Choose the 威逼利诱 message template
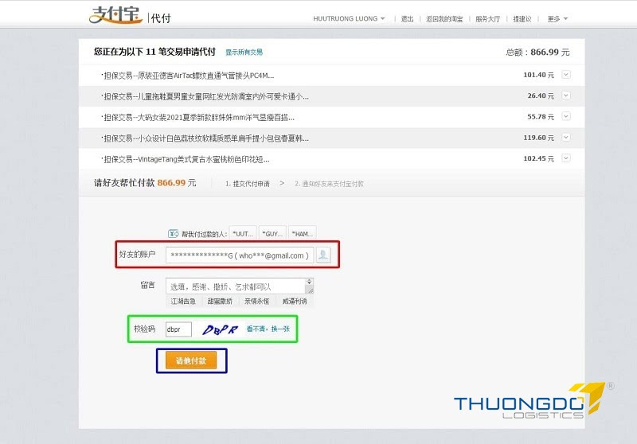This screenshot has height=444, width=637. 295,301
